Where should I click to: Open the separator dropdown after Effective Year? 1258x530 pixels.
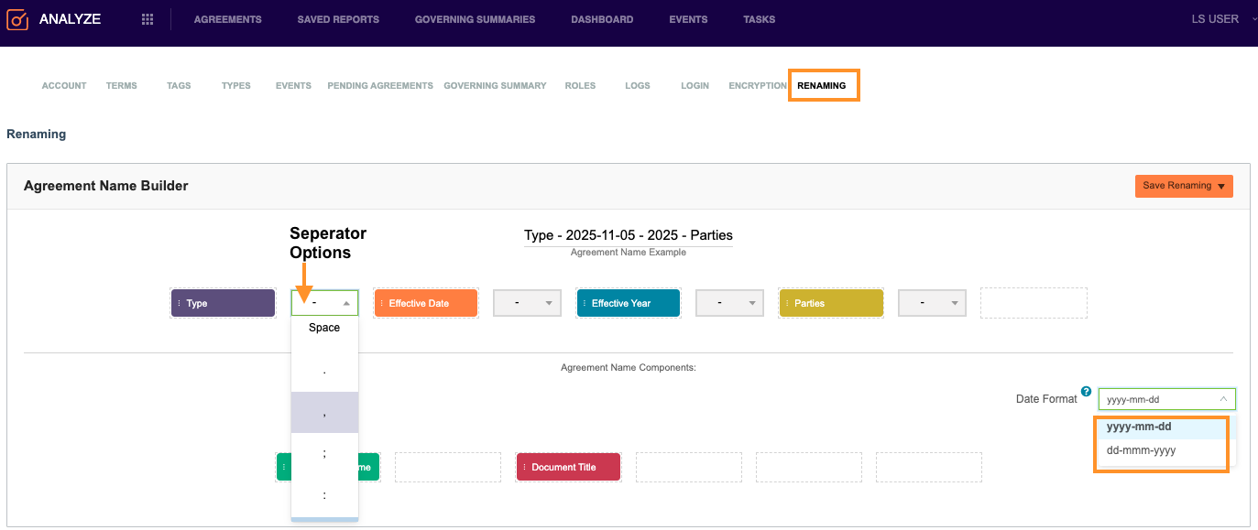point(729,303)
